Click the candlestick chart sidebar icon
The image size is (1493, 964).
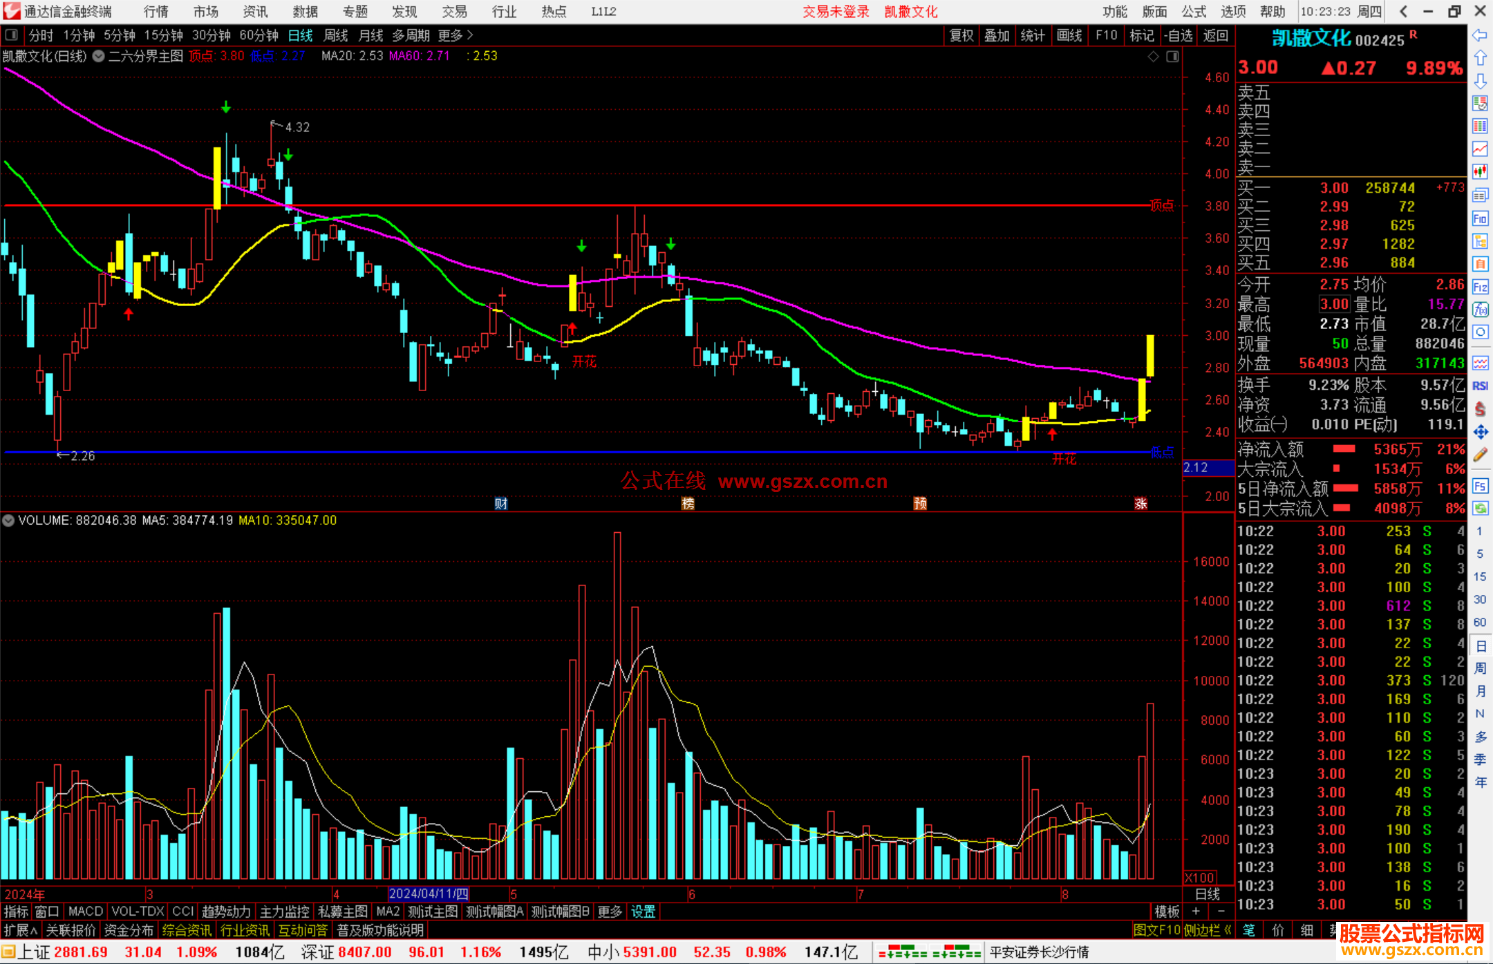pos(1480,171)
